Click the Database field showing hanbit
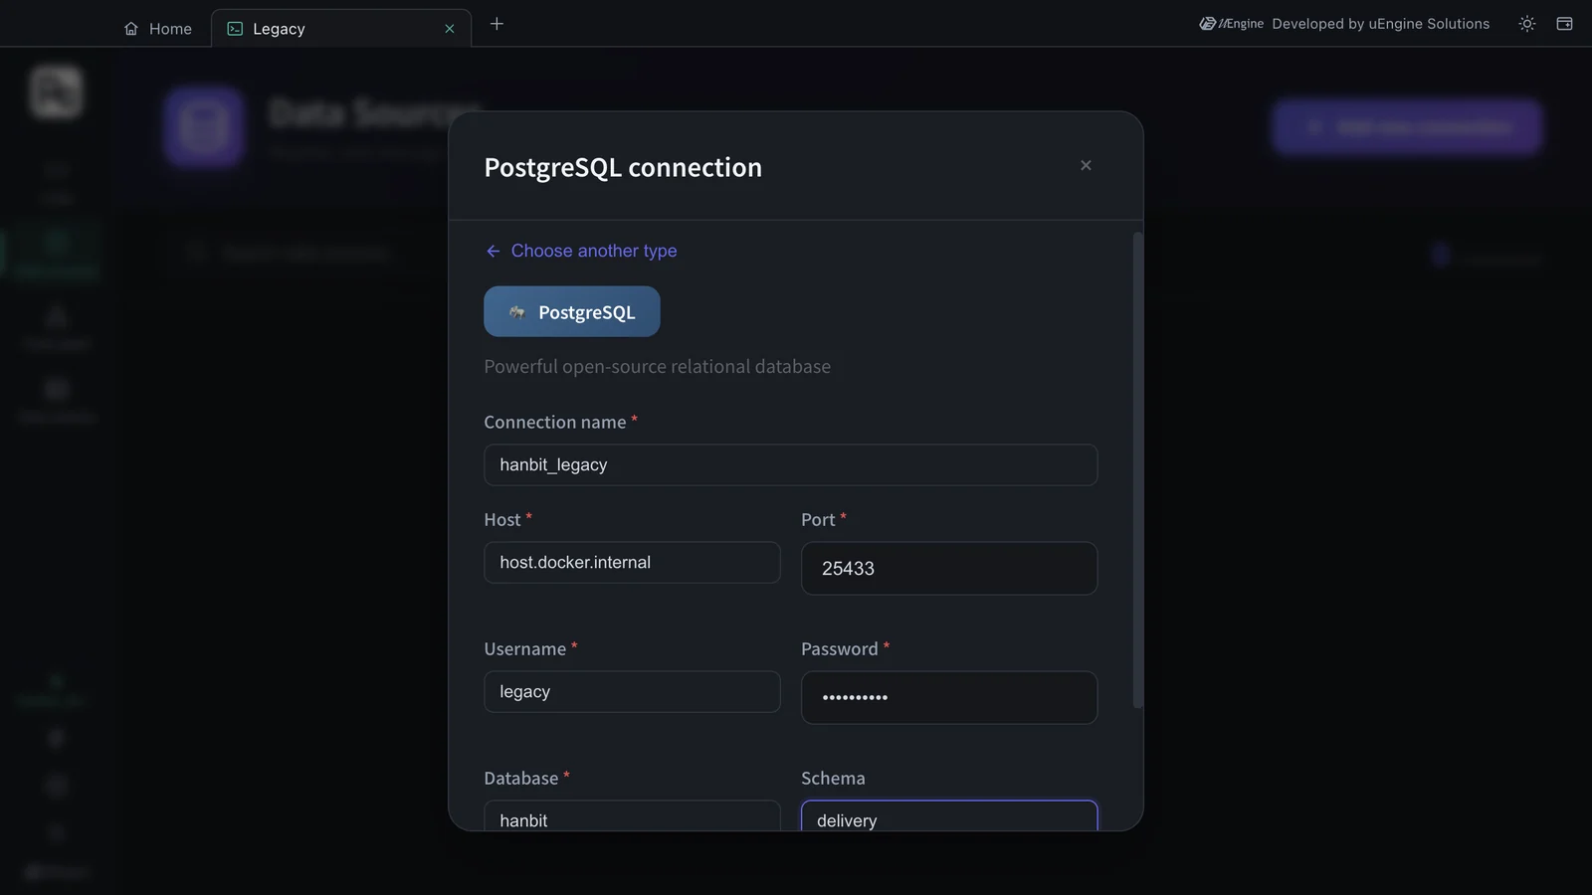The width and height of the screenshot is (1592, 895). click(x=633, y=816)
